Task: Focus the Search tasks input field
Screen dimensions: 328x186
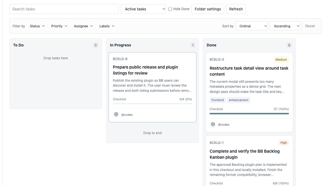Action: click(64, 9)
